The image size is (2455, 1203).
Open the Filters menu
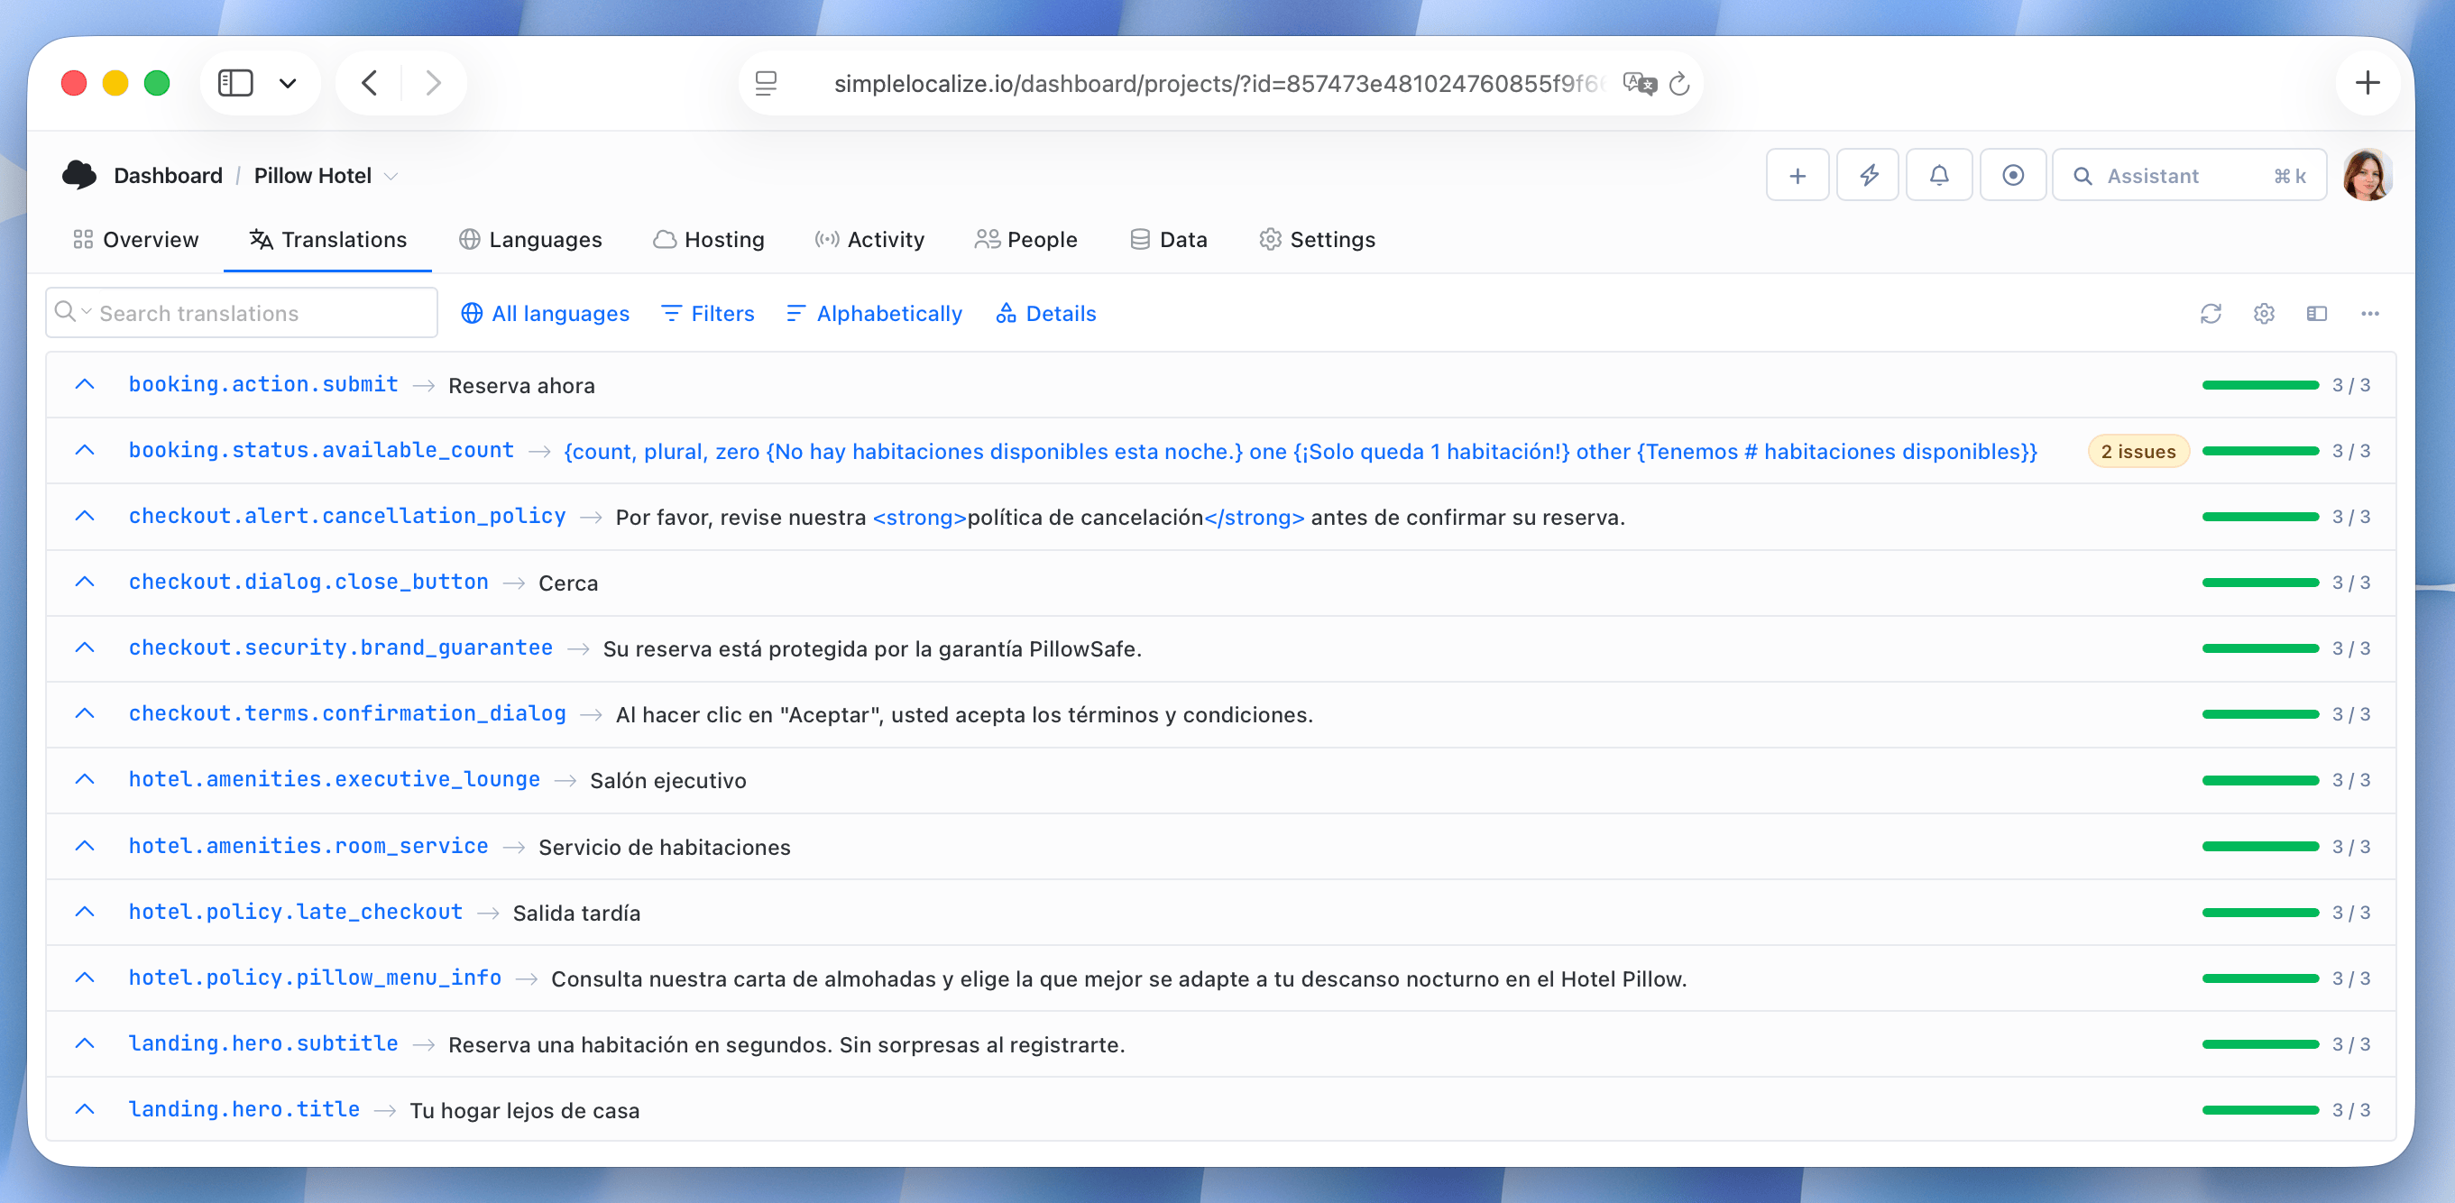click(707, 314)
